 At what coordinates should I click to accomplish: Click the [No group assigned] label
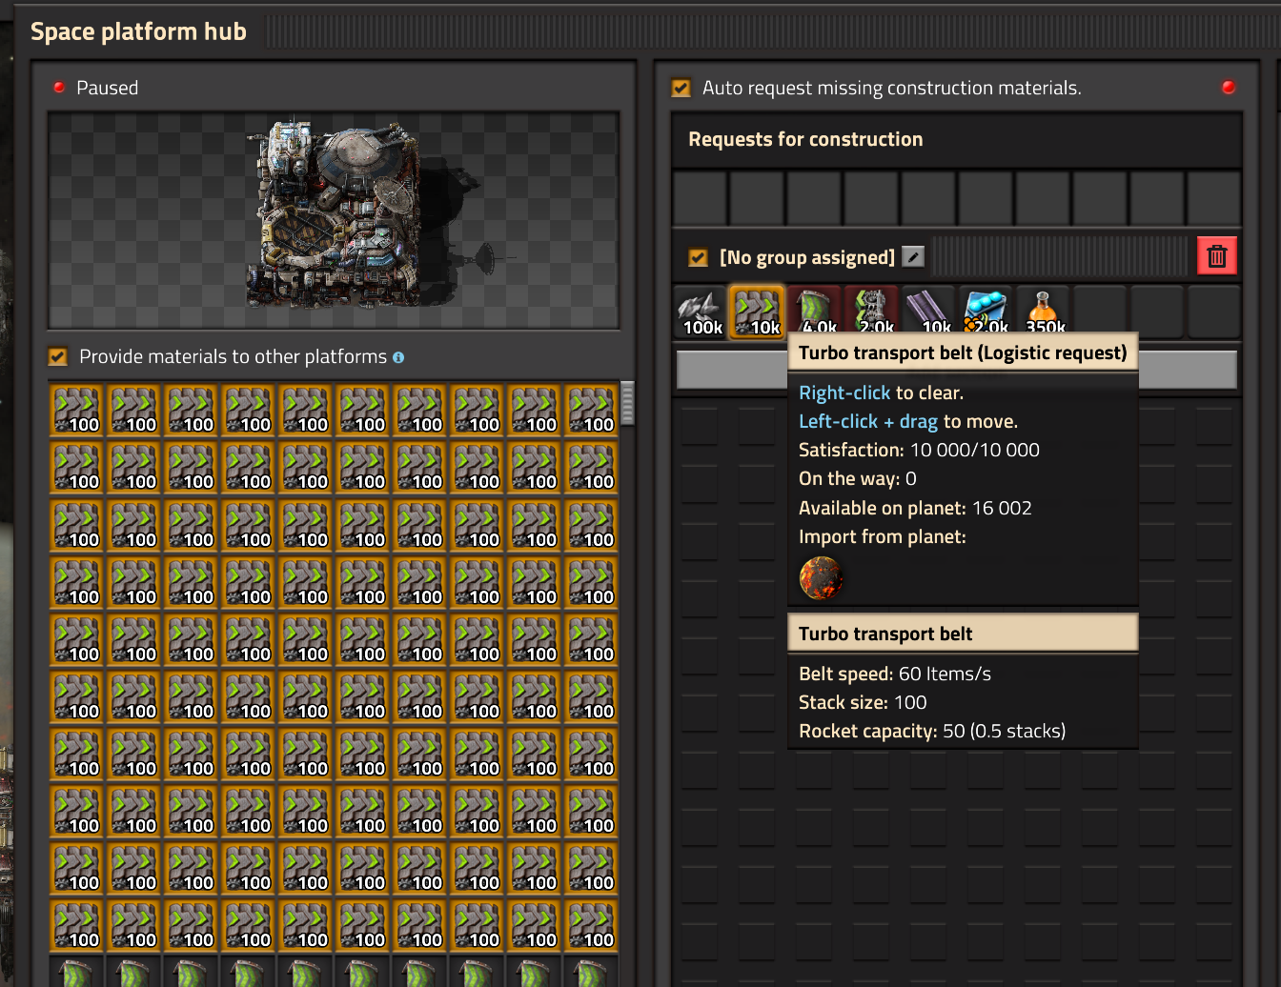(806, 257)
